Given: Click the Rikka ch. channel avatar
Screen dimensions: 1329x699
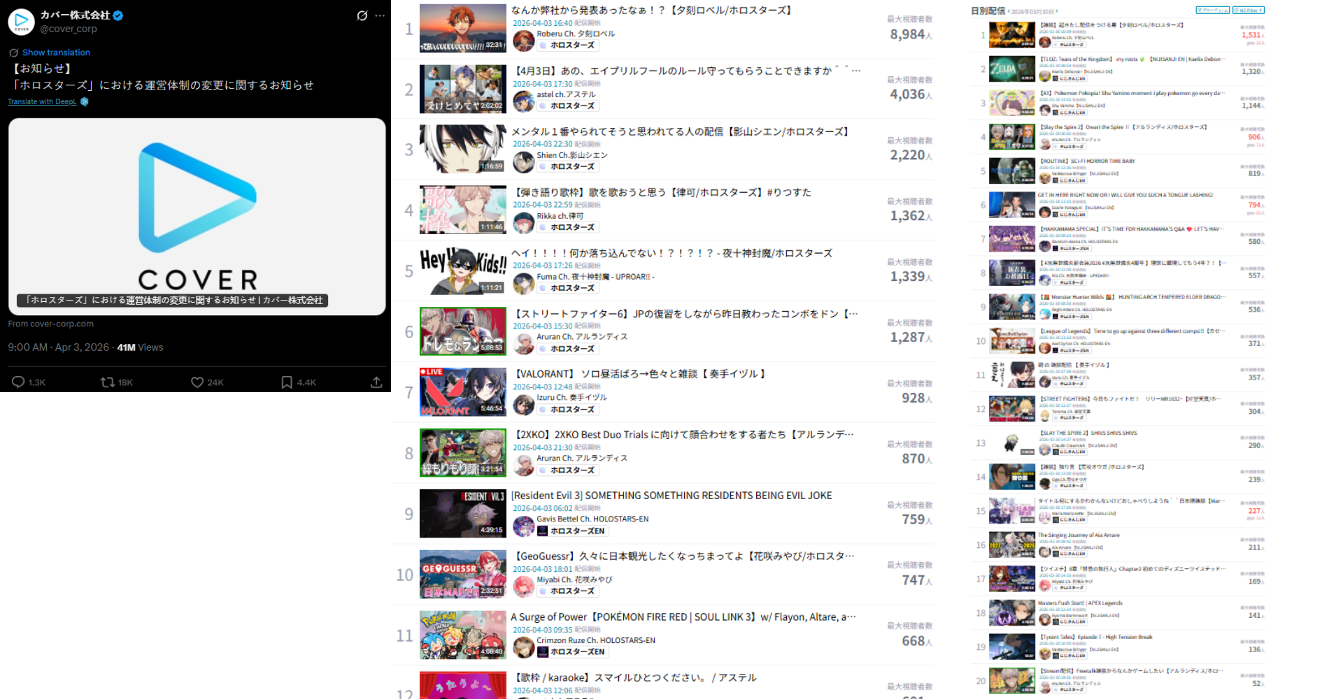Looking at the screenshot, I should click(524, 222).
